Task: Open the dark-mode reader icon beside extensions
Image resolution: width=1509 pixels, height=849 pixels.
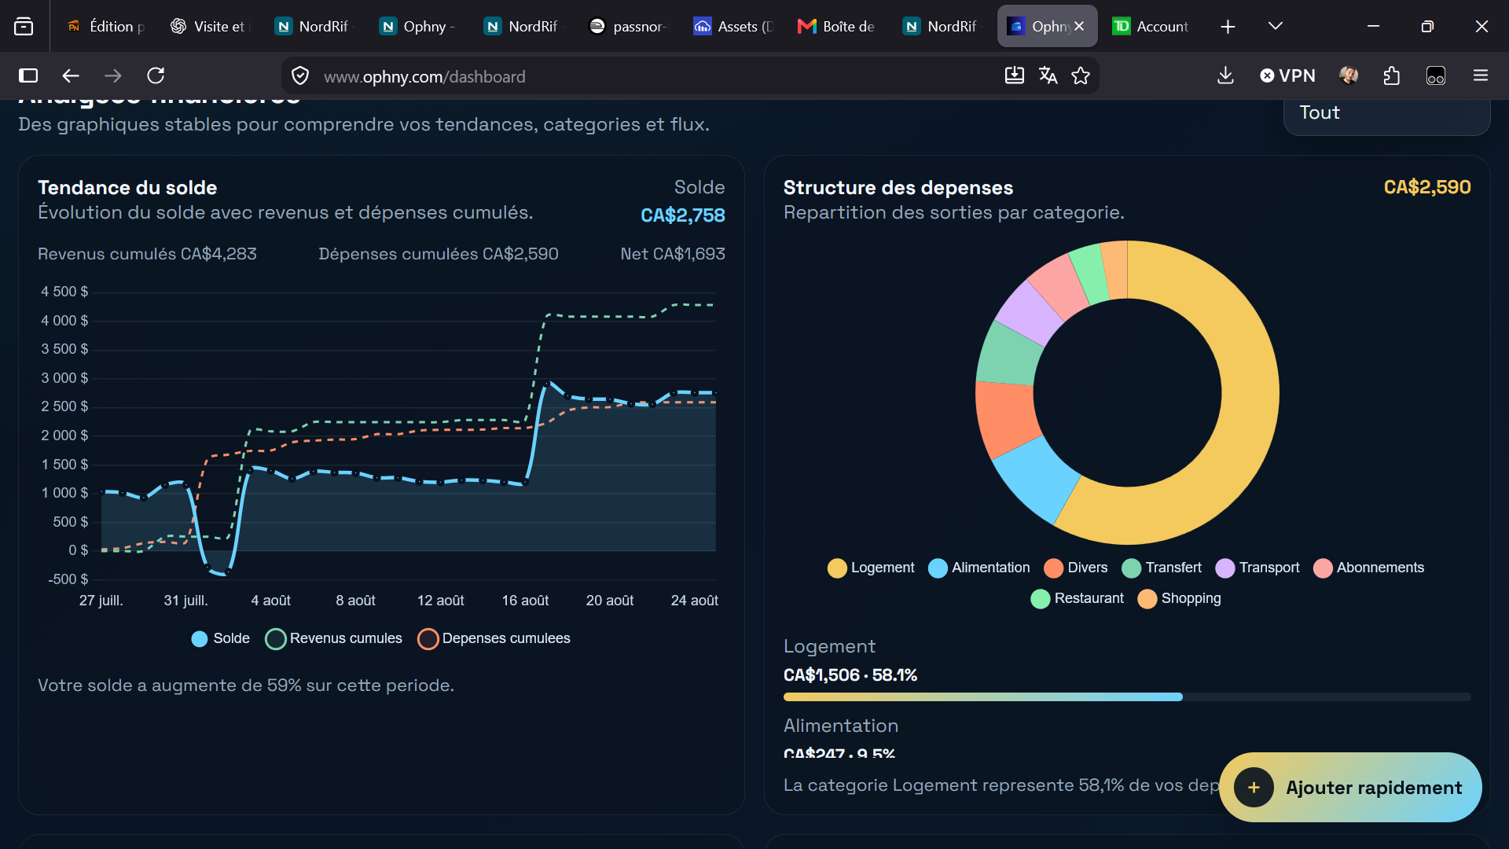Action: pyautogui.click(x=1436, y=75)
